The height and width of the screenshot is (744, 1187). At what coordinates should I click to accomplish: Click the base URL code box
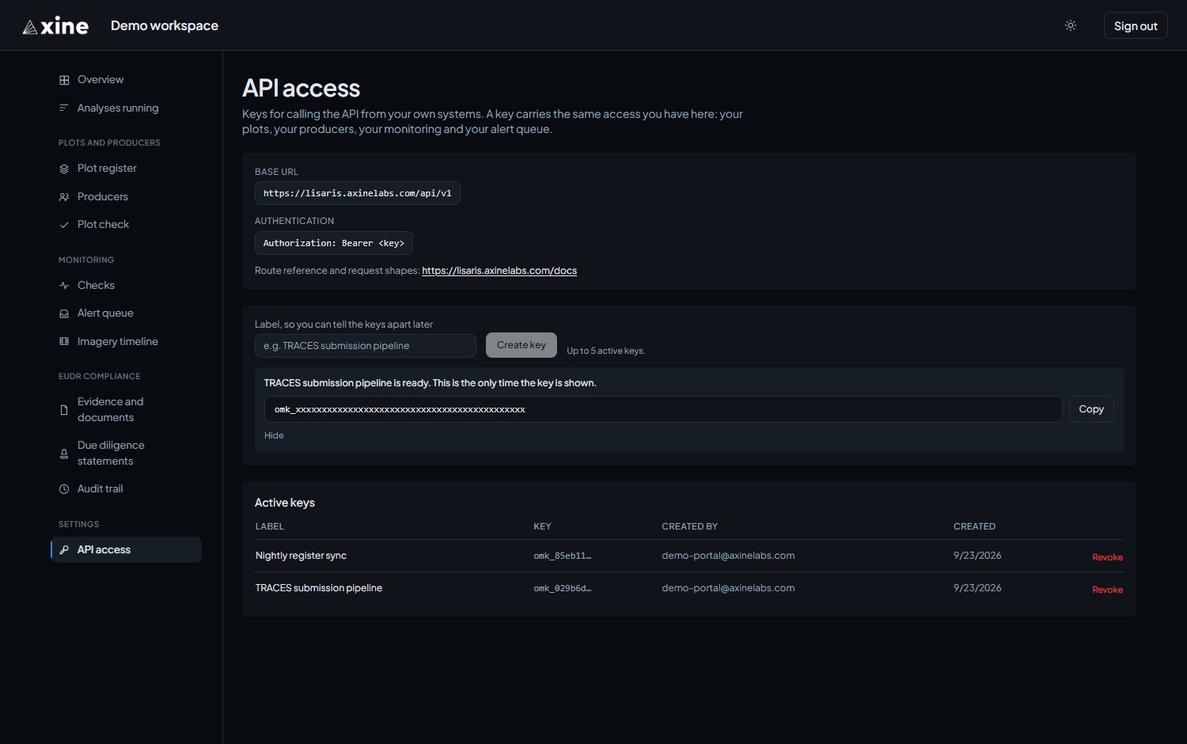358,193
